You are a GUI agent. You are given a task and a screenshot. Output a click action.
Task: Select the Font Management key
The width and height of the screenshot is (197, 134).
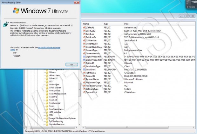58,94
